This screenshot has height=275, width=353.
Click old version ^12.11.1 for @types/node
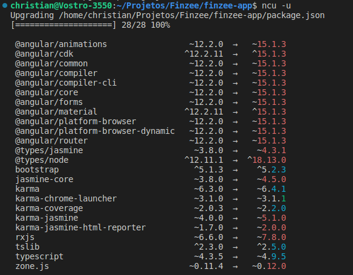point(204,160)
